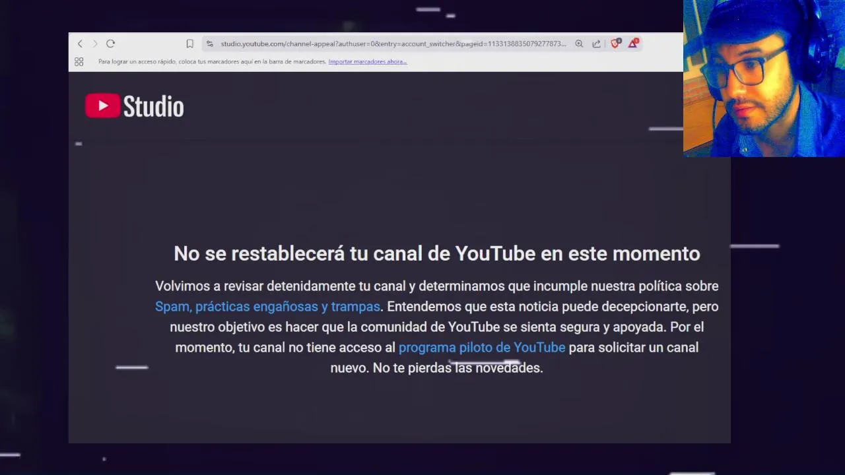Viewport: 845px width, 475px height.
Task: Click the studio.youtube.com URL address field
Action: click(x=393, y=44)
